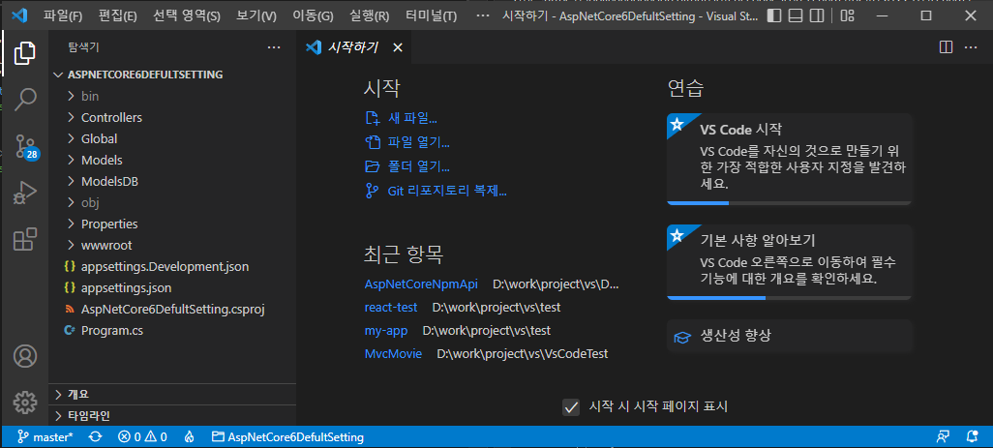Open recent project my-app
The width and height of the screenshot is (993, 448).
(x=386, y=331)
